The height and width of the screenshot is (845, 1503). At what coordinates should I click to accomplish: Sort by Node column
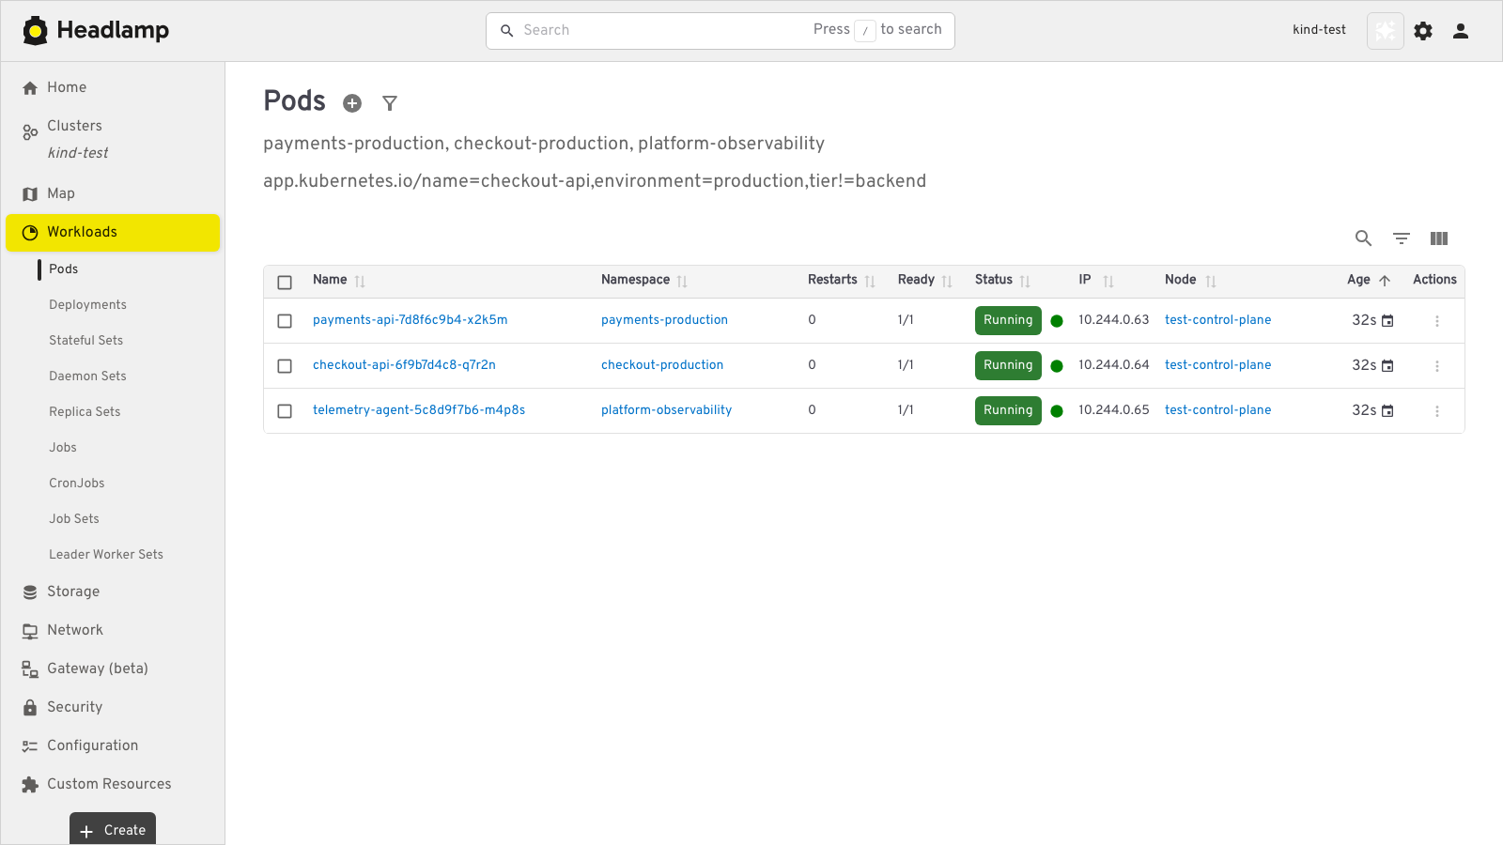pyautogui.click(x=1211, y=281)
